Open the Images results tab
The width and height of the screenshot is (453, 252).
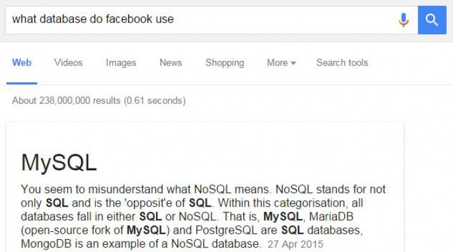[x=121, y=62]
